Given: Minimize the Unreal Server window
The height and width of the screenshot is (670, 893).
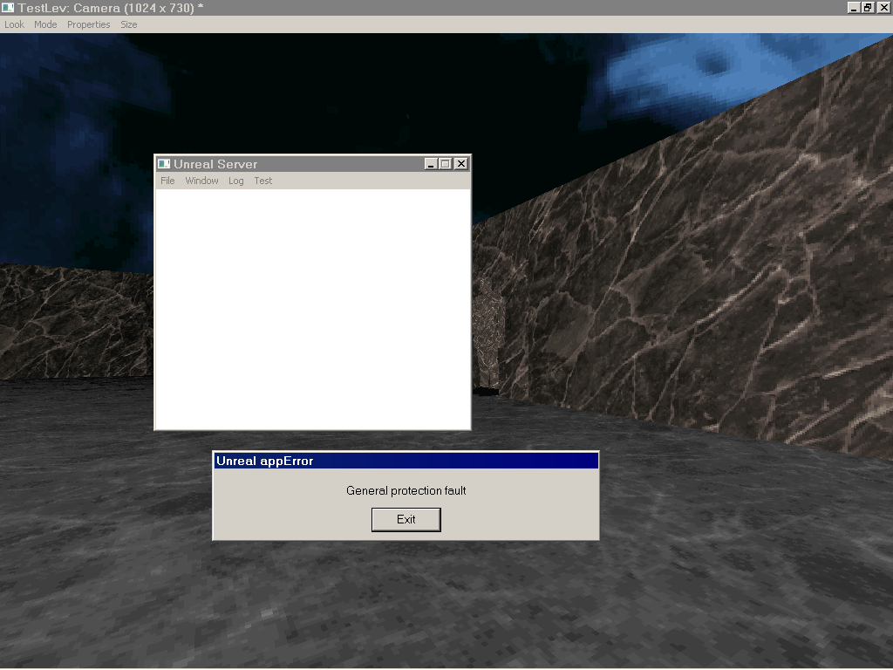Looking at the screenshot, I should 431,164.
